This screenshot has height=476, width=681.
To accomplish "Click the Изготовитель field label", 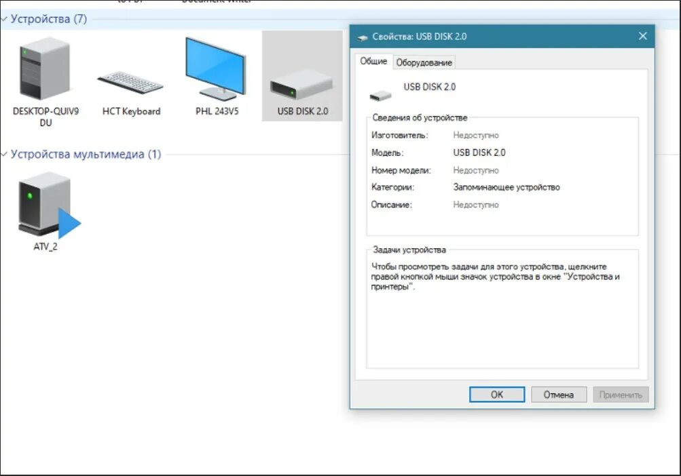I will tap(399, 136).
